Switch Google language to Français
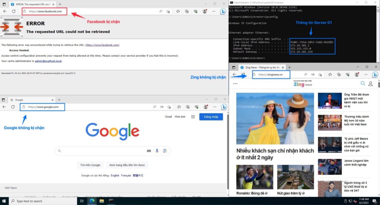 tap(126, 175)
